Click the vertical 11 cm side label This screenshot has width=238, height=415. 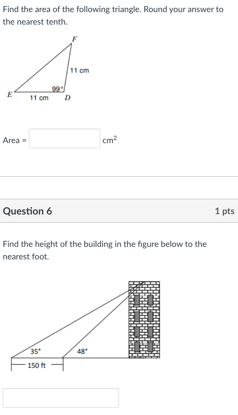(80, 70)
